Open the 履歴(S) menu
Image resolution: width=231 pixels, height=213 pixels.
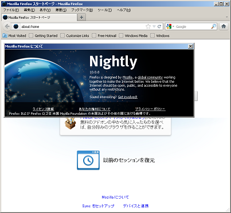pyautogui.click(x=61, y=10)
